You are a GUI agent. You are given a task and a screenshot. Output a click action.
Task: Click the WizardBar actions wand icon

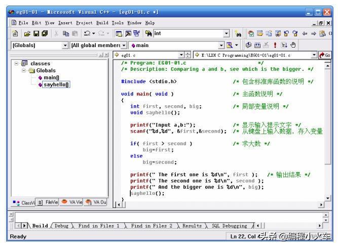[x=230, y=45]
